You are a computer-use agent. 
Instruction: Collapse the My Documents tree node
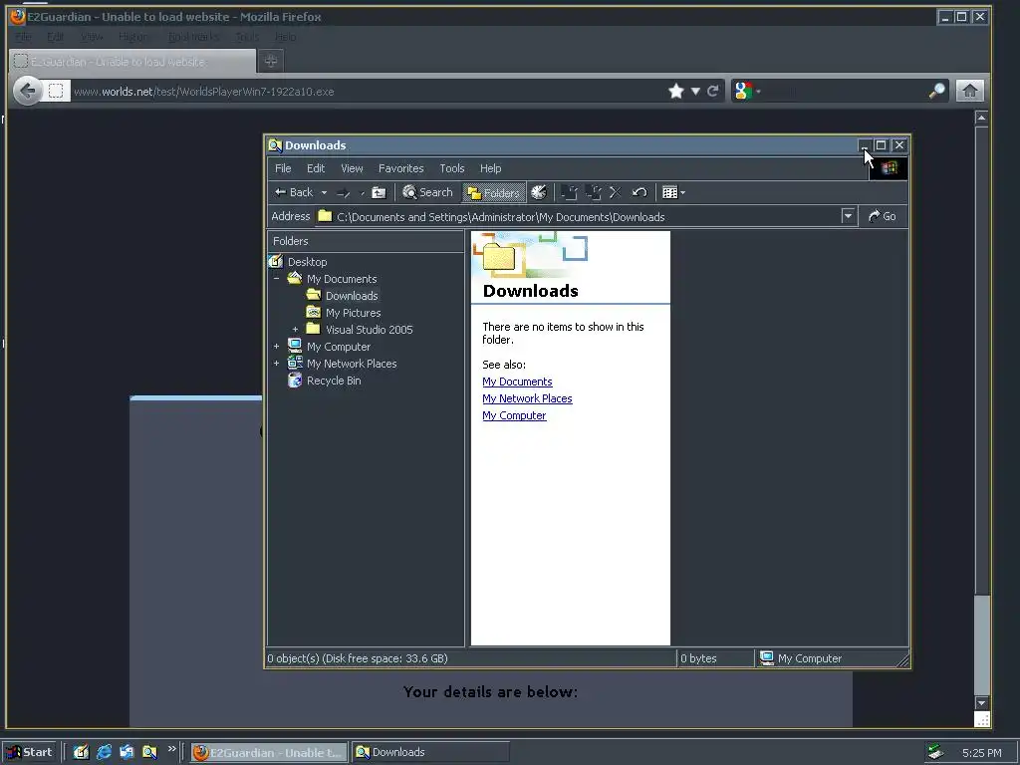(x=277, y=279)
